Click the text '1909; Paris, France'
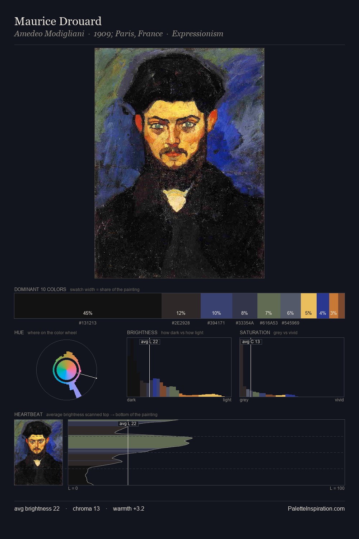 pos(128,34)
